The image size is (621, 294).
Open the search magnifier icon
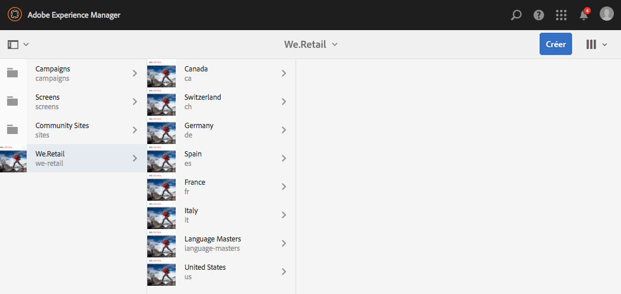point(516,15)
